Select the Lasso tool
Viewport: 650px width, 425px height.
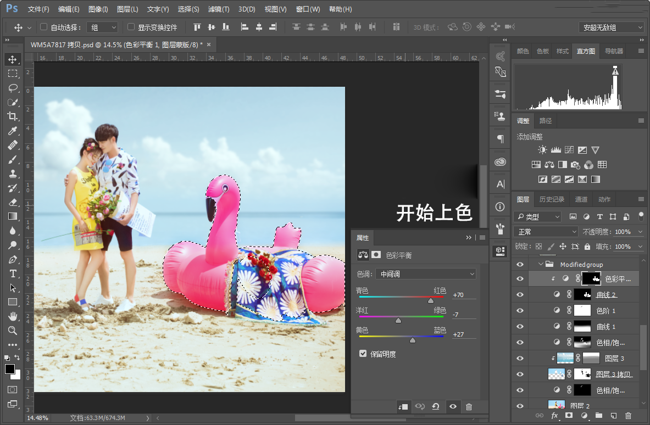13,88
